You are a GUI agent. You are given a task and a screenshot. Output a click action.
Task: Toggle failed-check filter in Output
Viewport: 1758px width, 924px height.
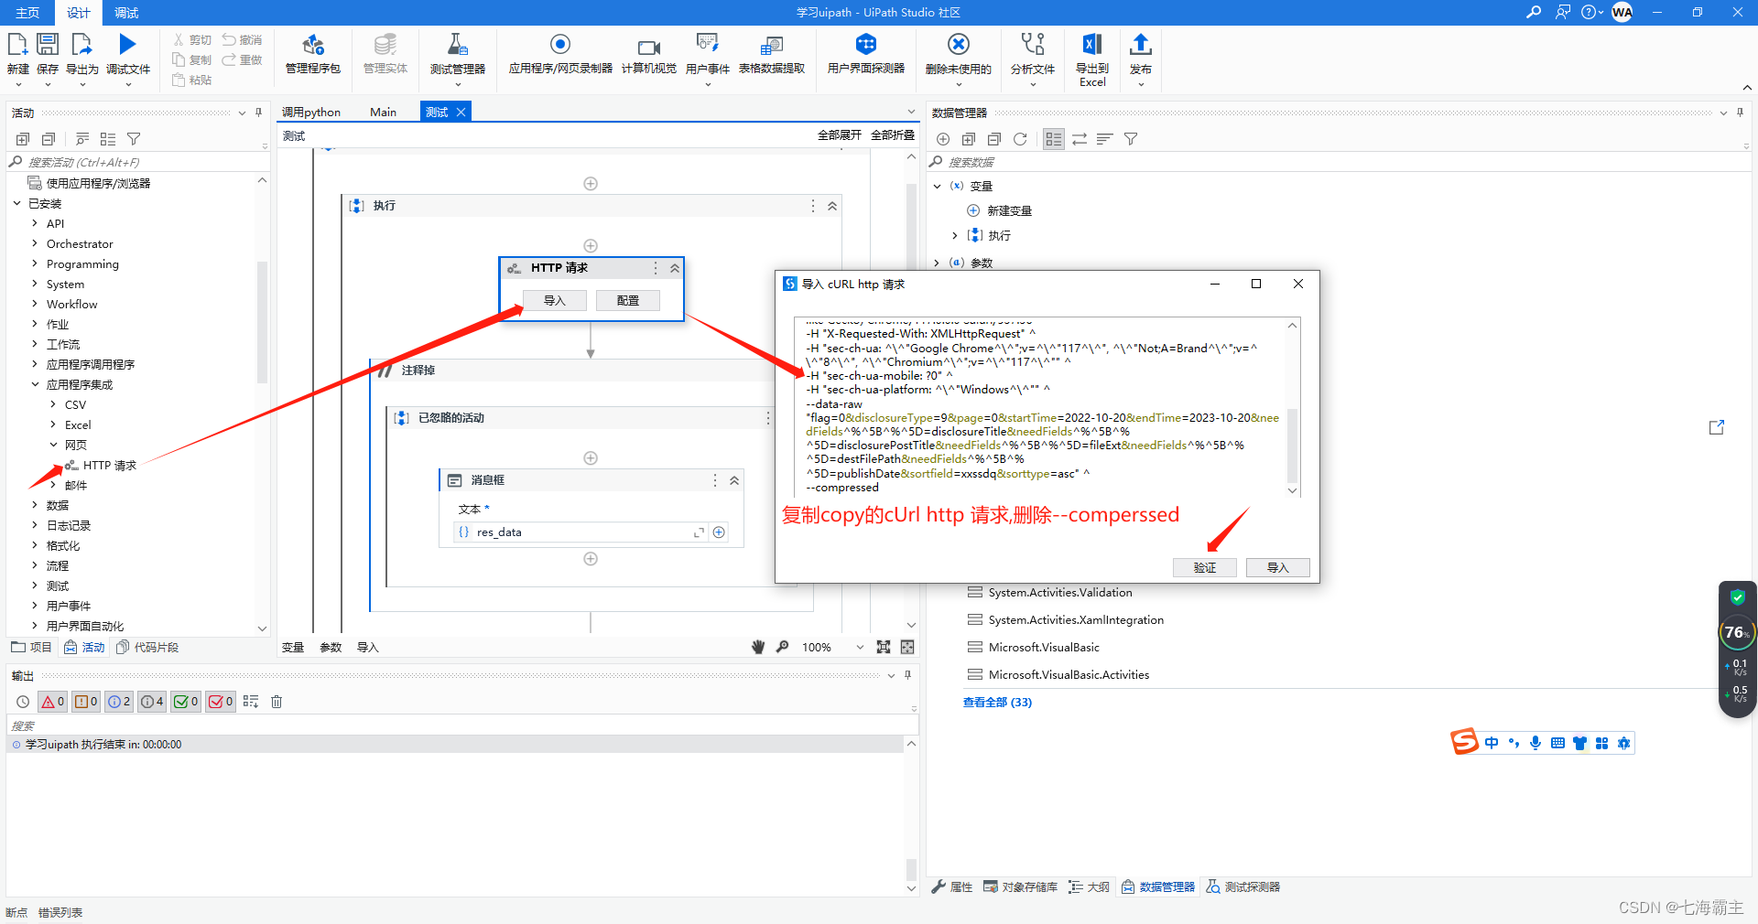(220, 702)
